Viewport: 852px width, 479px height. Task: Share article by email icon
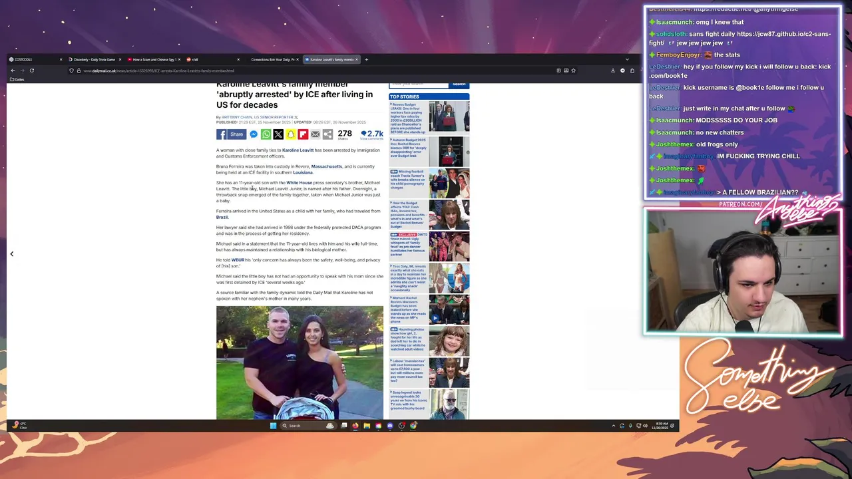tap(316, 134)
